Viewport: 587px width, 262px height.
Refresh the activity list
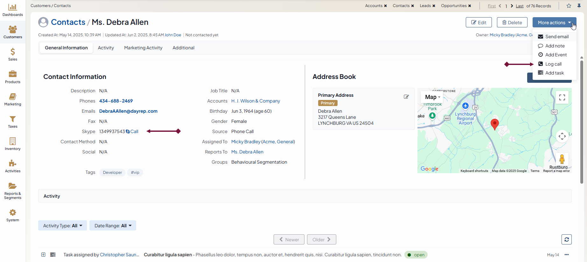click(x=567, y=239)
